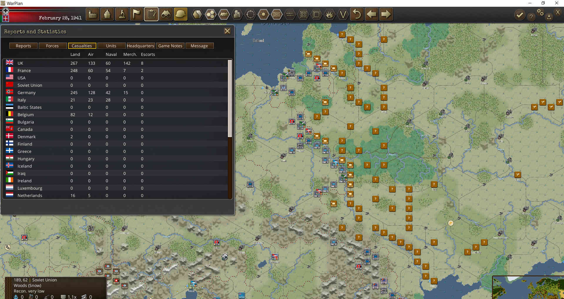Select previous unit with left arrow
The height and width of the screenshot is (299, 564).
point(372,14)
